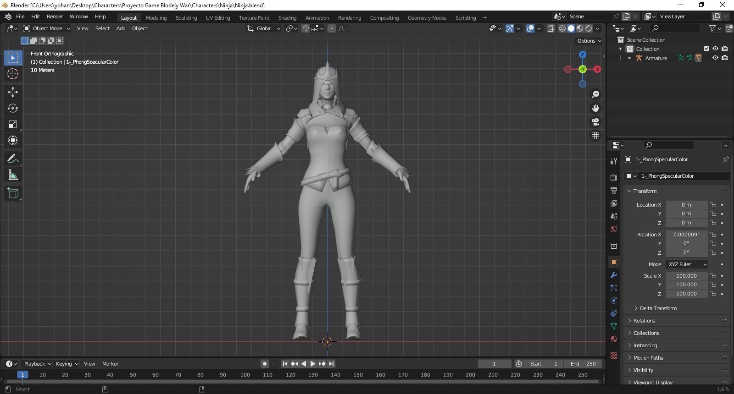The height and width of the screenshot is (394, 734).
Task: Select the Select Box tool
Action: click(x=13, y=58)
